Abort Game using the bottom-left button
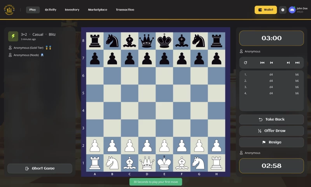Screen dimensions: 311x187 40,168
